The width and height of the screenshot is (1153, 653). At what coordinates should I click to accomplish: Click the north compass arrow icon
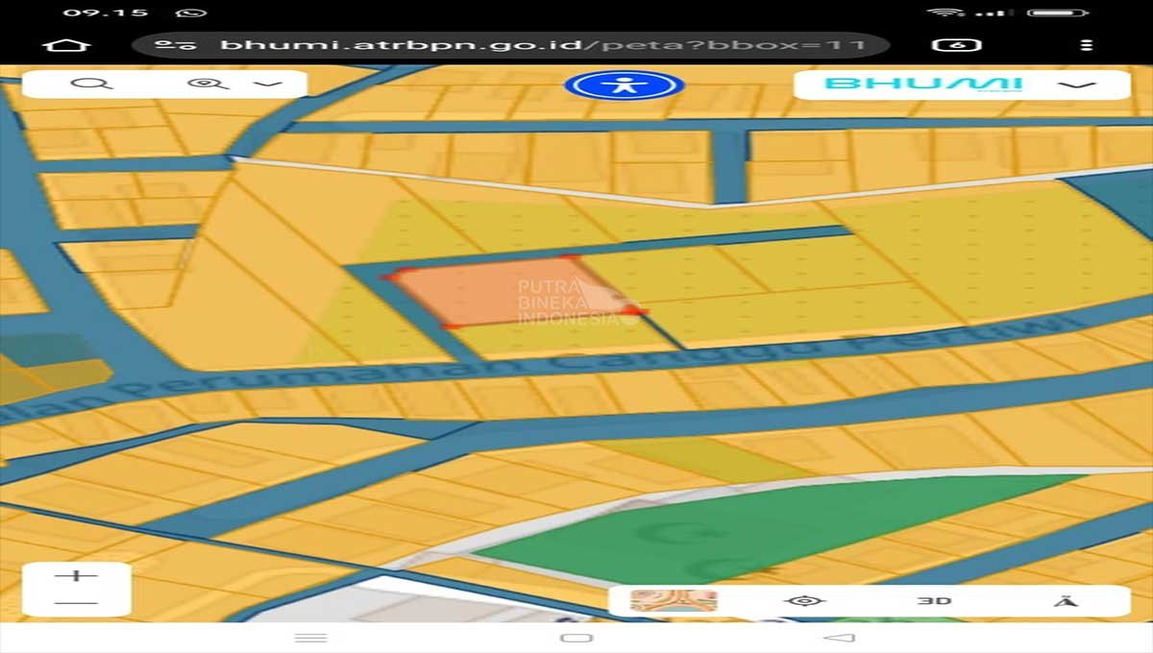coord(1065,601)
